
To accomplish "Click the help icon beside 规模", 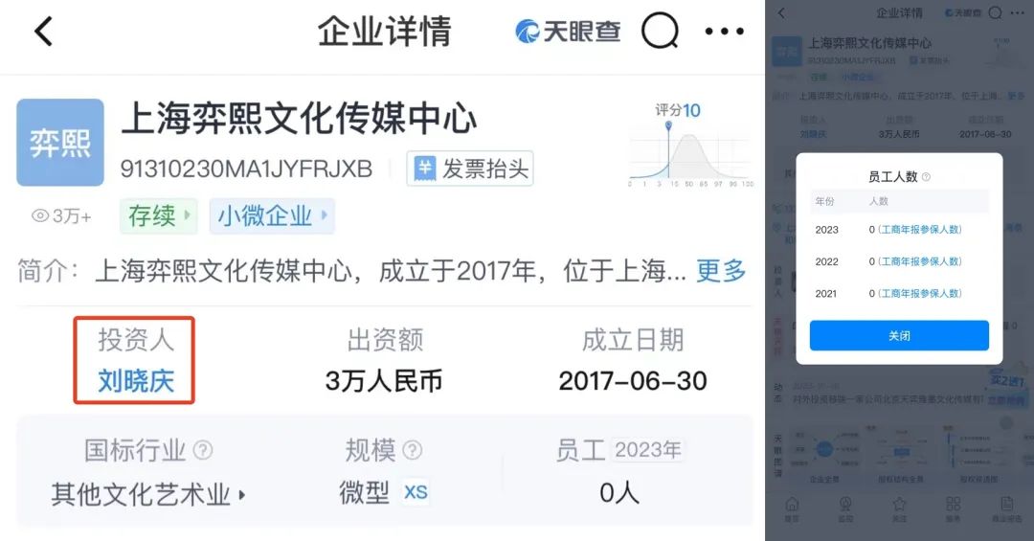I will (x=412, y=450).
